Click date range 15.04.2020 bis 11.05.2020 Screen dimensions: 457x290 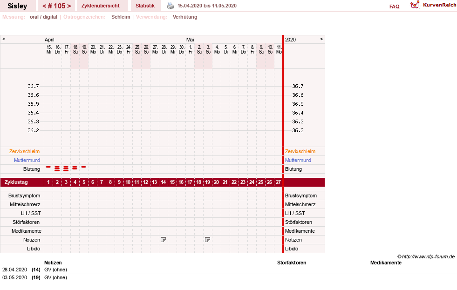pyautogui.click(x=207, y=6)
